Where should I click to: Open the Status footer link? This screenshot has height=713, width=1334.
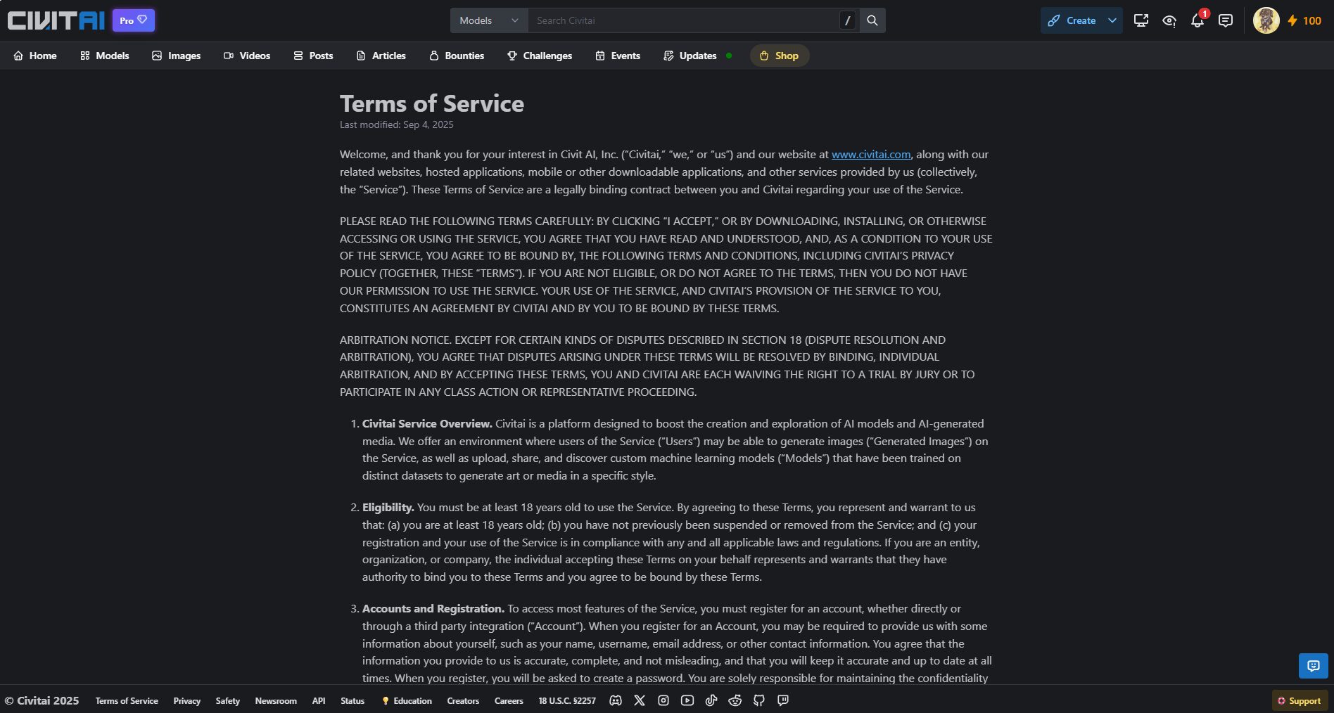(352, 700)
